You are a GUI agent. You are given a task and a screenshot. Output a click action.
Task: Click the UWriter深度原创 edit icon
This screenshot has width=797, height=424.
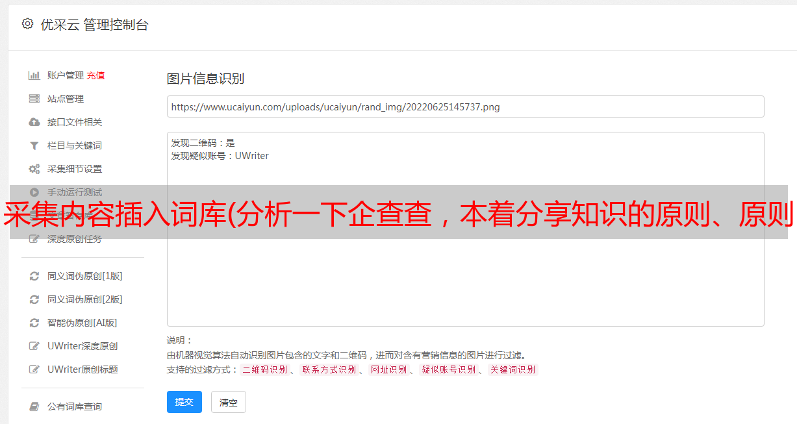(x=34, y=346)
